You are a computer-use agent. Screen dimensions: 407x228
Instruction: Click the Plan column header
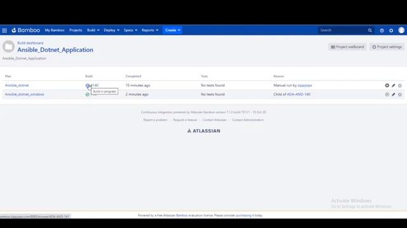coord(8,76)
